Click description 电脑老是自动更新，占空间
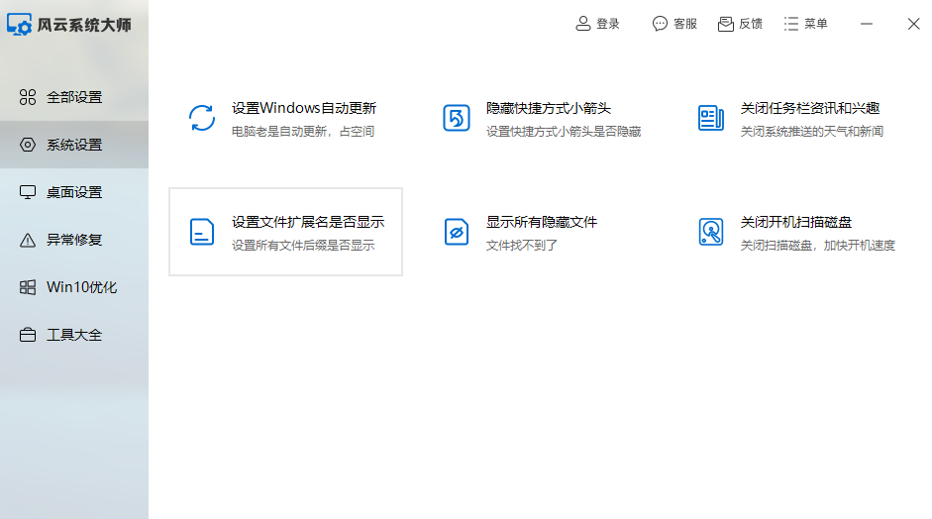 click(302, 132)
